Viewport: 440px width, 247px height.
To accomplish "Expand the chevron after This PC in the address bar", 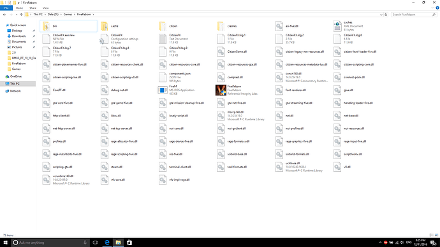I will coord(45,15).
